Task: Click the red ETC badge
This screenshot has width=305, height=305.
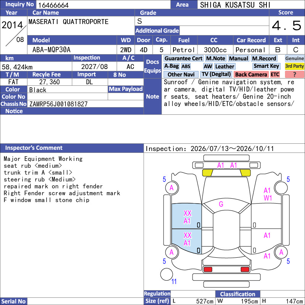Action: tap(275, 74)
